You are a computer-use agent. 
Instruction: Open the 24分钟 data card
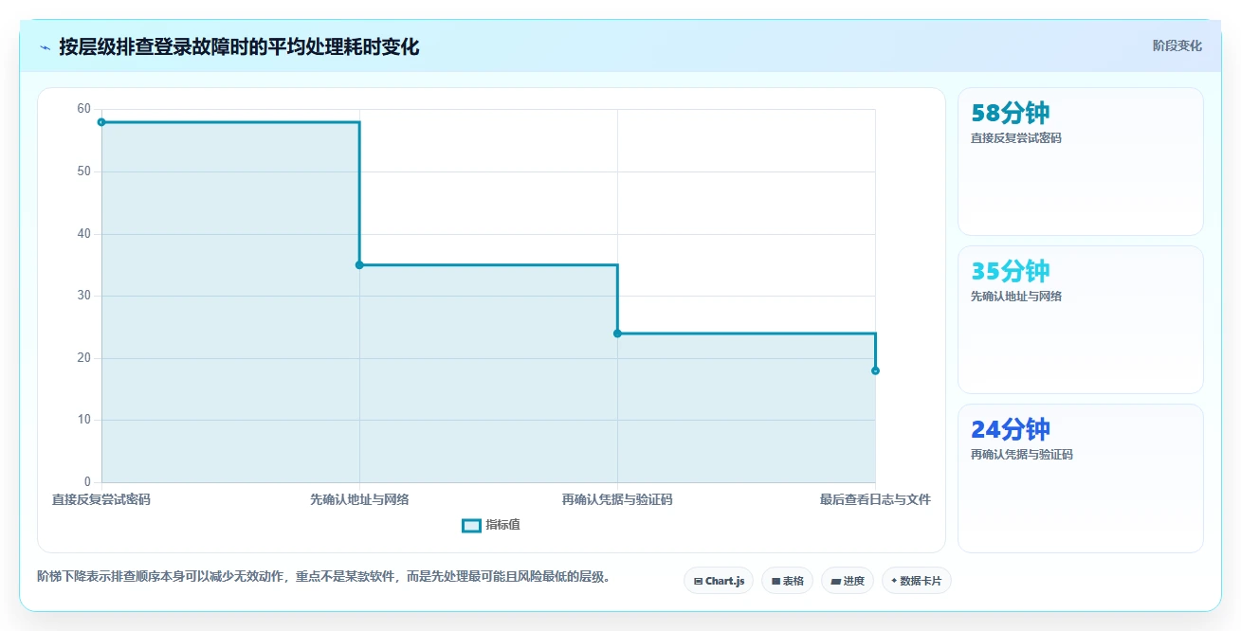(x=1081, y=478)
